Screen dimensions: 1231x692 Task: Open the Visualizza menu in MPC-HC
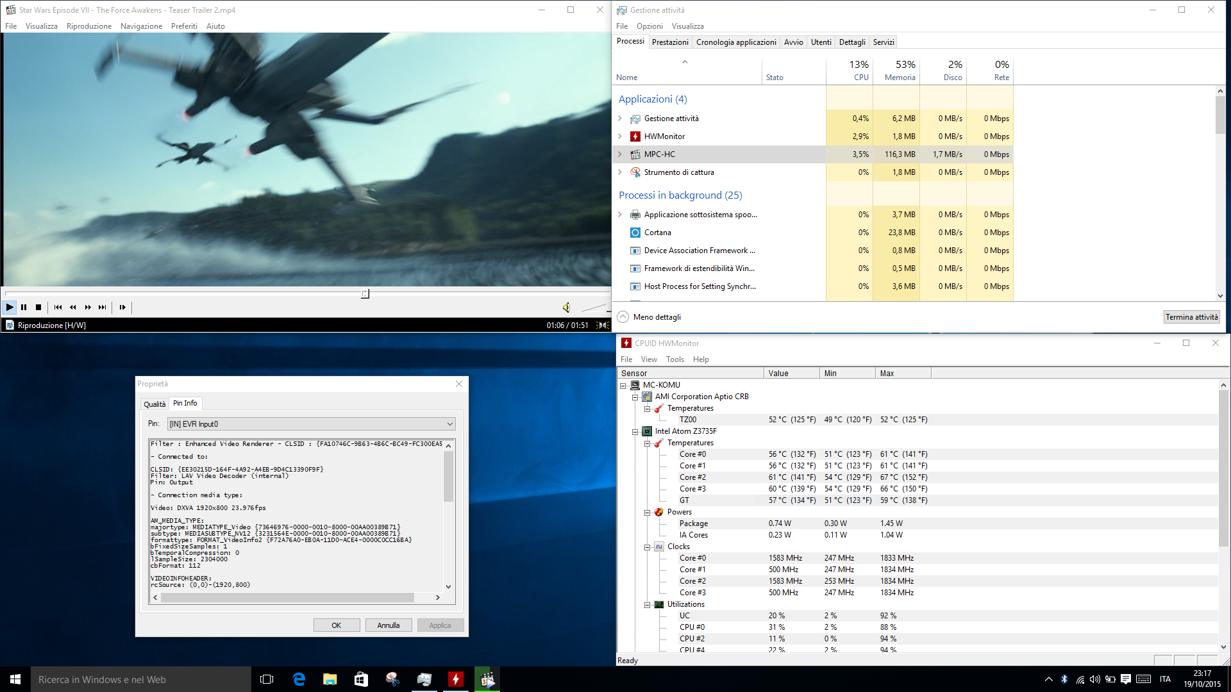42,26
